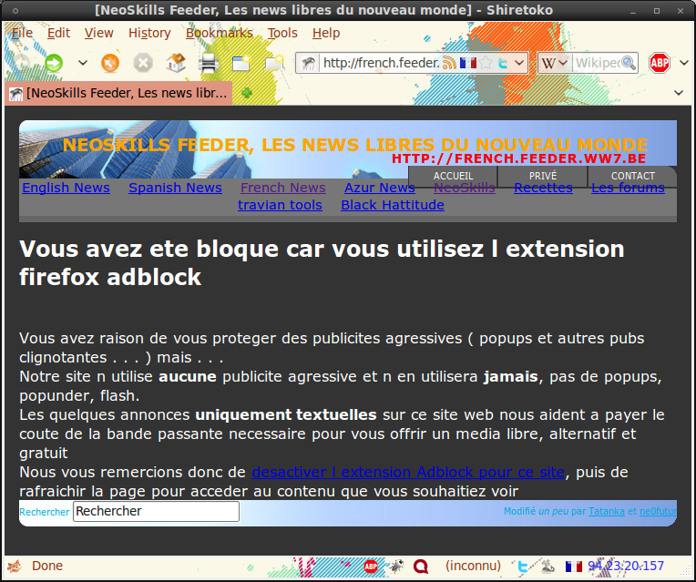Click the greyed-out Stop loading icon

tap(143, 63)
